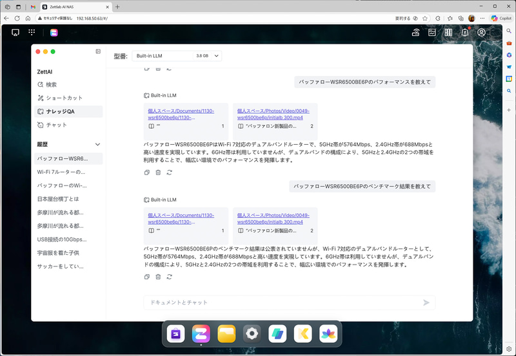Open initialb.300.mp4 link in ベンチマーク answer
516x356 pixels.
273,219
